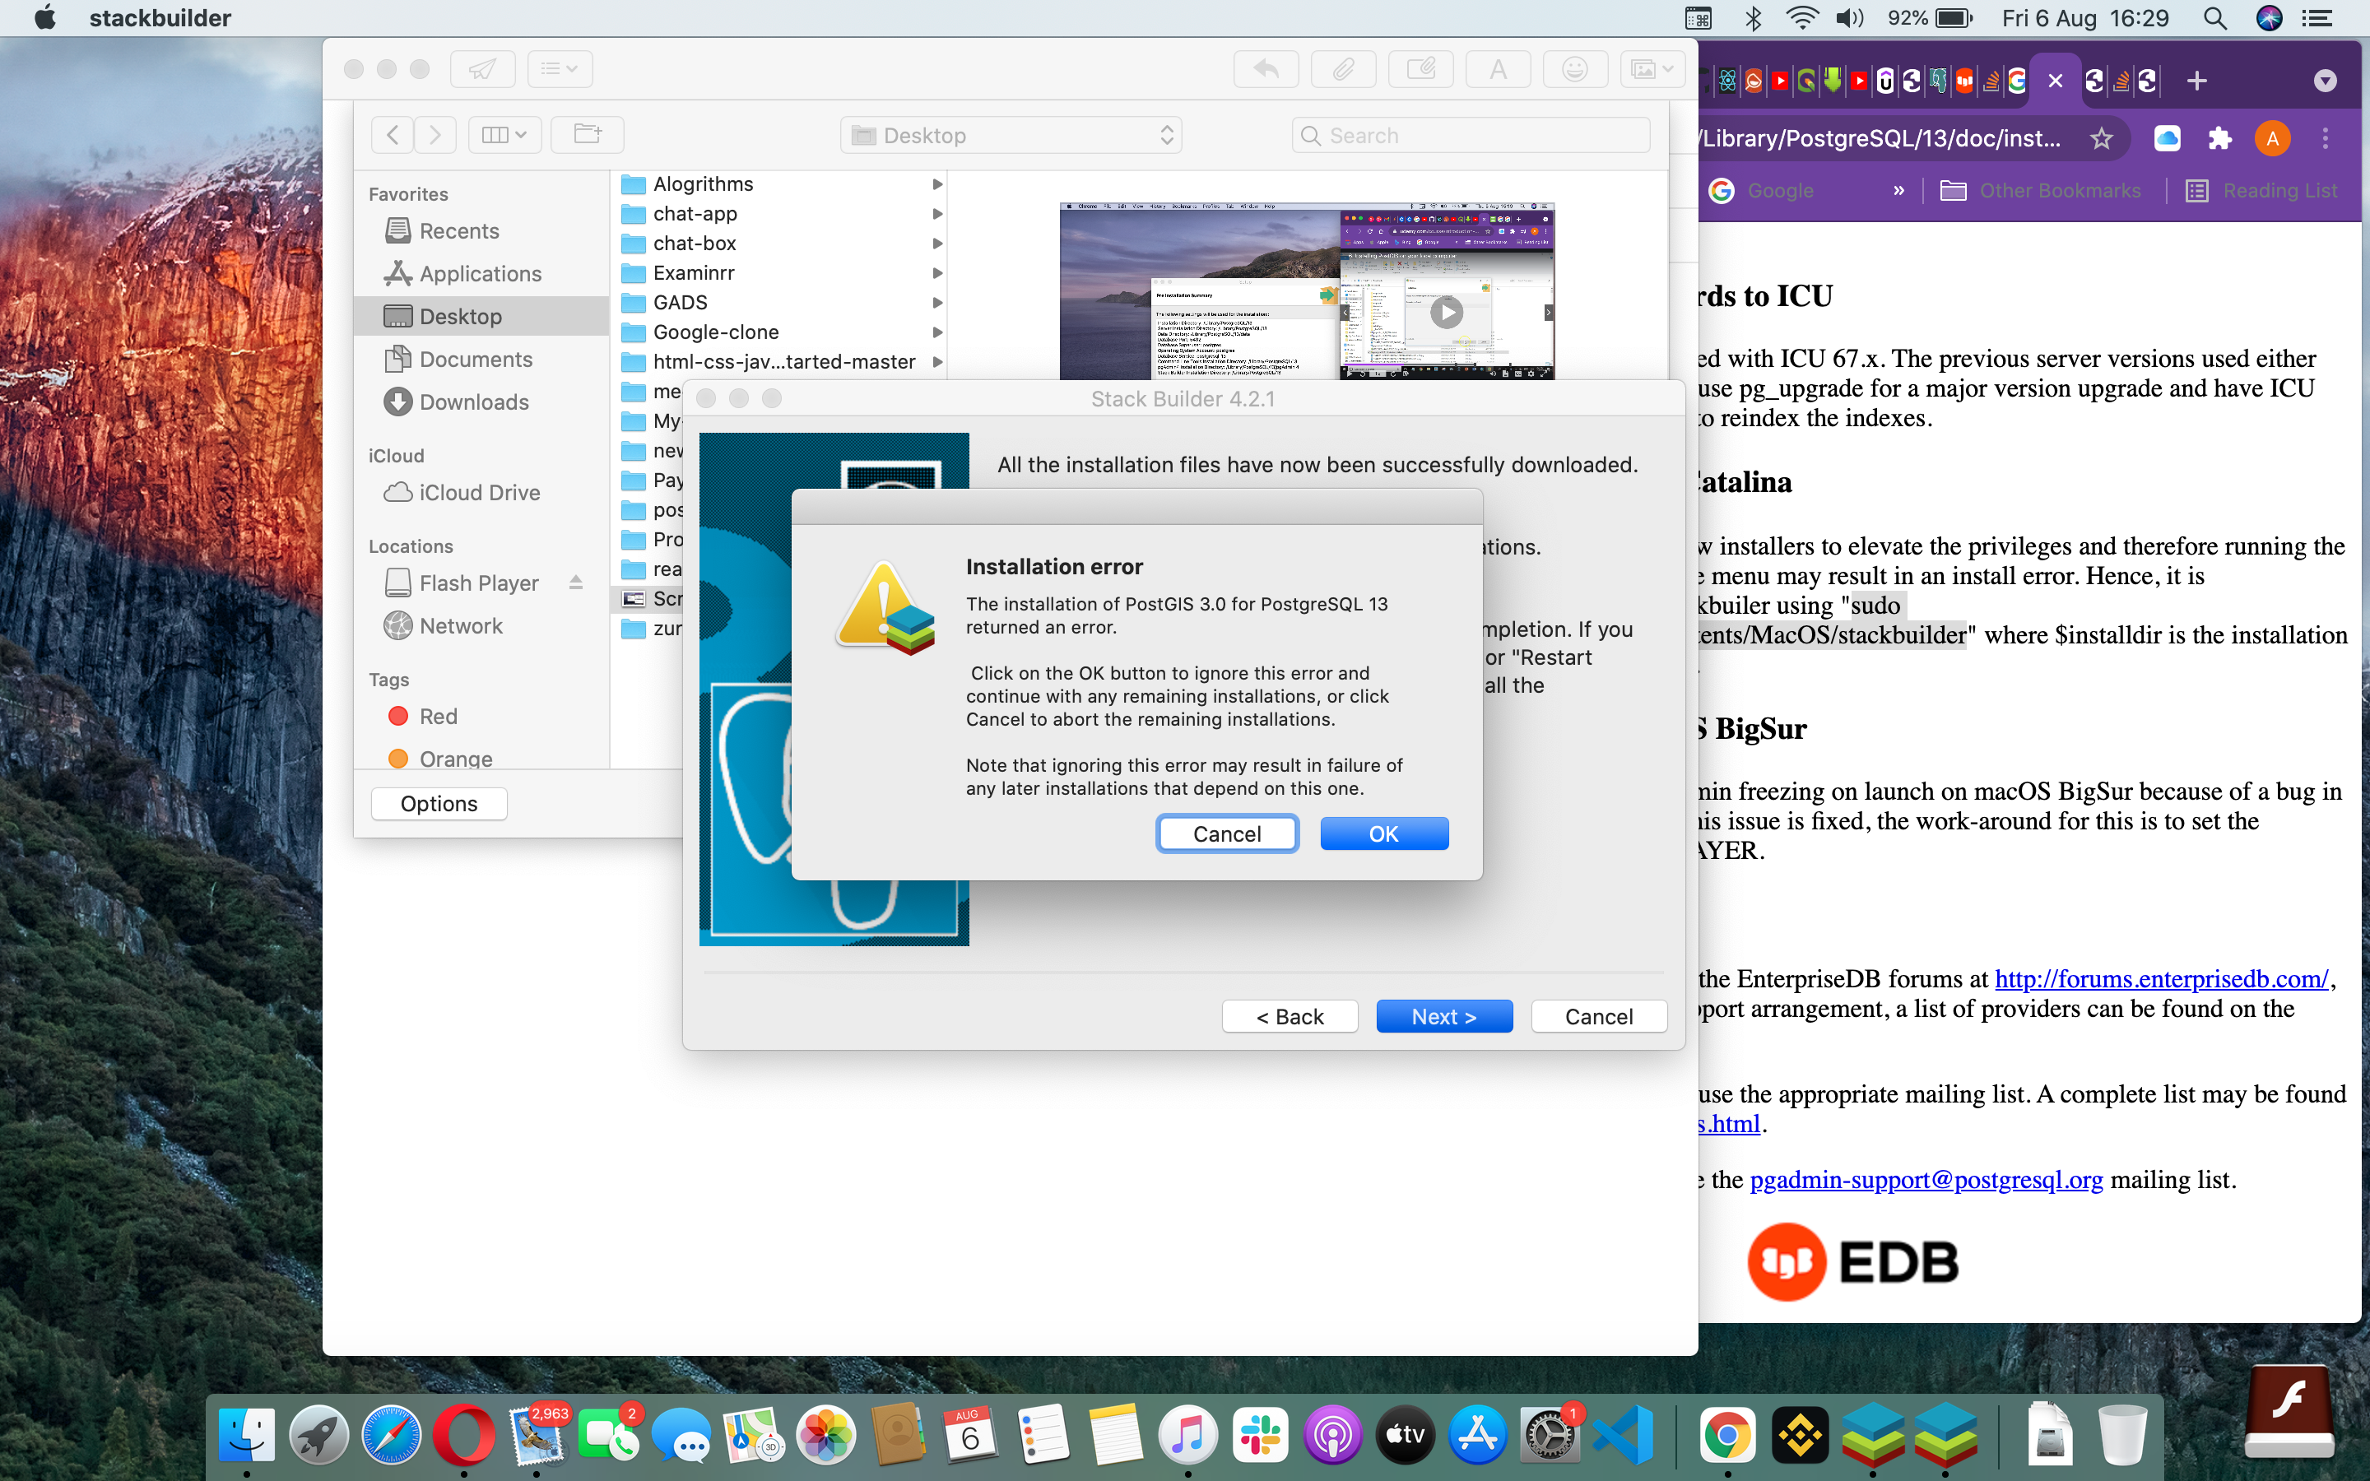Open the Google bookmark
This screenshot has width=2370, height=1481.
pyautogui.click(x=1761, y=190)
